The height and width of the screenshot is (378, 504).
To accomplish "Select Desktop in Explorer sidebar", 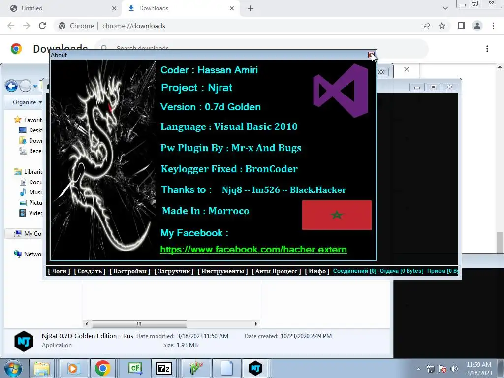I will click(31, 130).
